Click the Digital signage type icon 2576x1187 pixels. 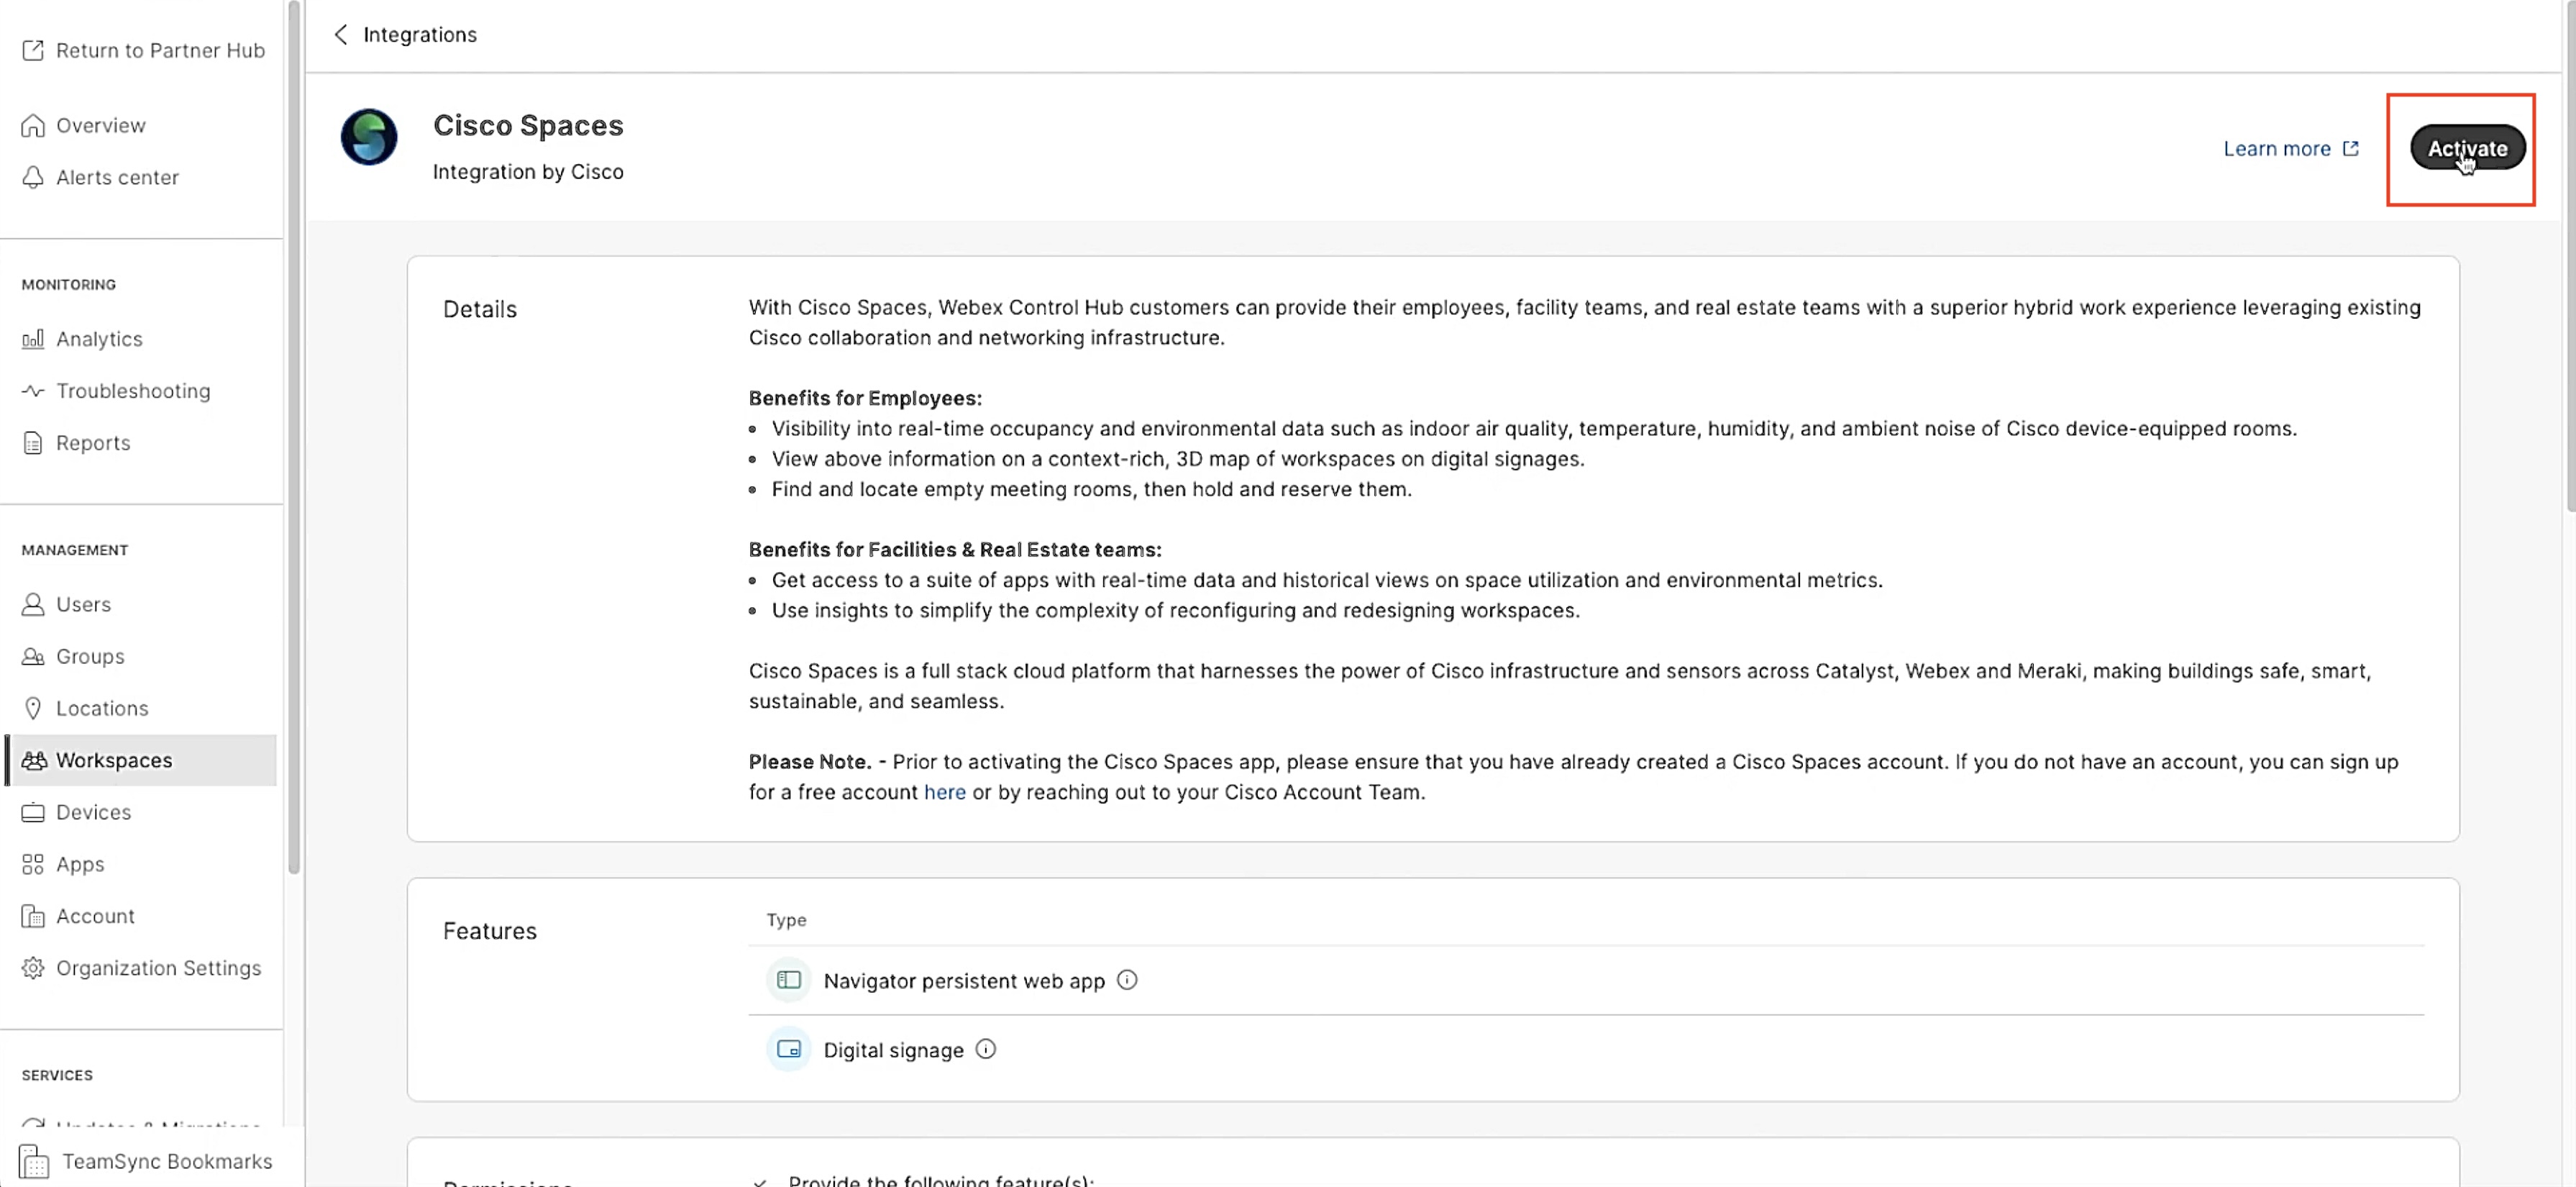click(x=788, y=1049)
